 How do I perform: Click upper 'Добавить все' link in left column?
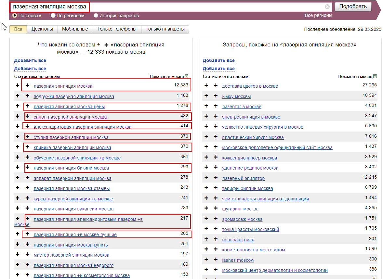30,60
